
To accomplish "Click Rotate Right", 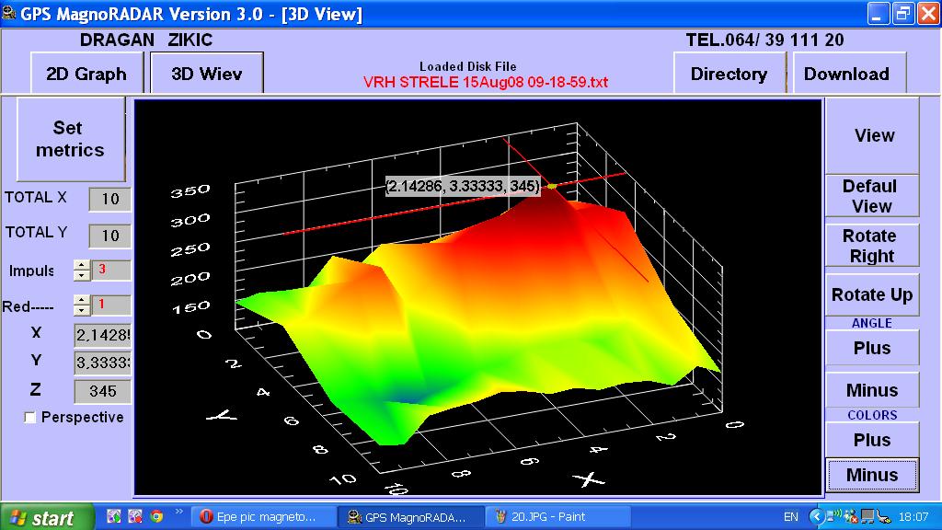I will tap(872, 245).
